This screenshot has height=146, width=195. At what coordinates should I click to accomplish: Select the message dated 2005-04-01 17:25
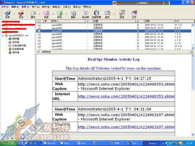[114, 43]
